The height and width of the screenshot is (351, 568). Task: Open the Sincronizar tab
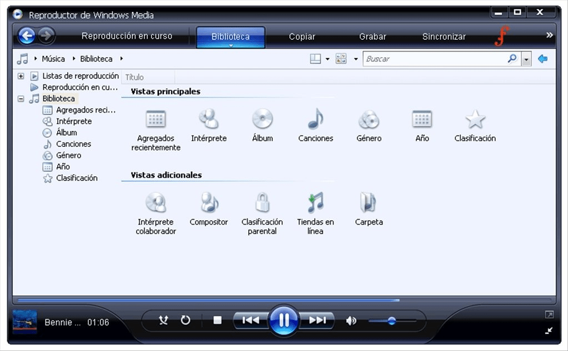tap(444, 37)
